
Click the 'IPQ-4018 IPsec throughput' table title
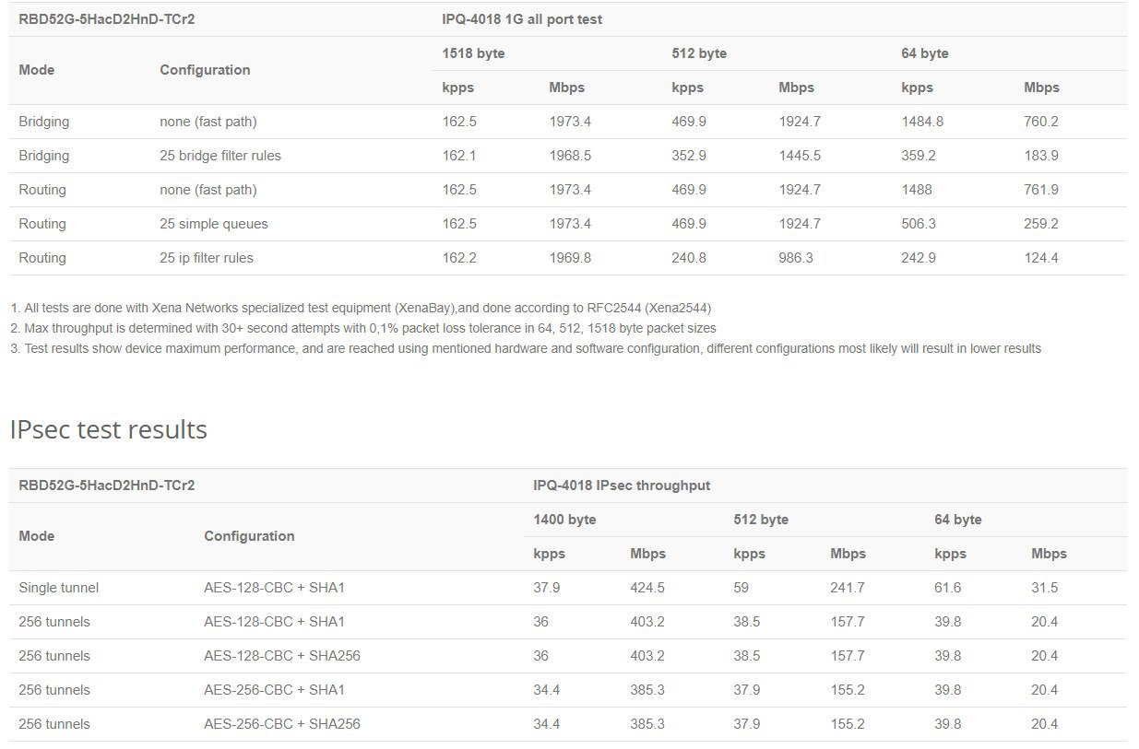[622, 486]
